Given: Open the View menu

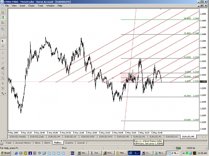Looking at the screenshot, I should coord(14,6).
